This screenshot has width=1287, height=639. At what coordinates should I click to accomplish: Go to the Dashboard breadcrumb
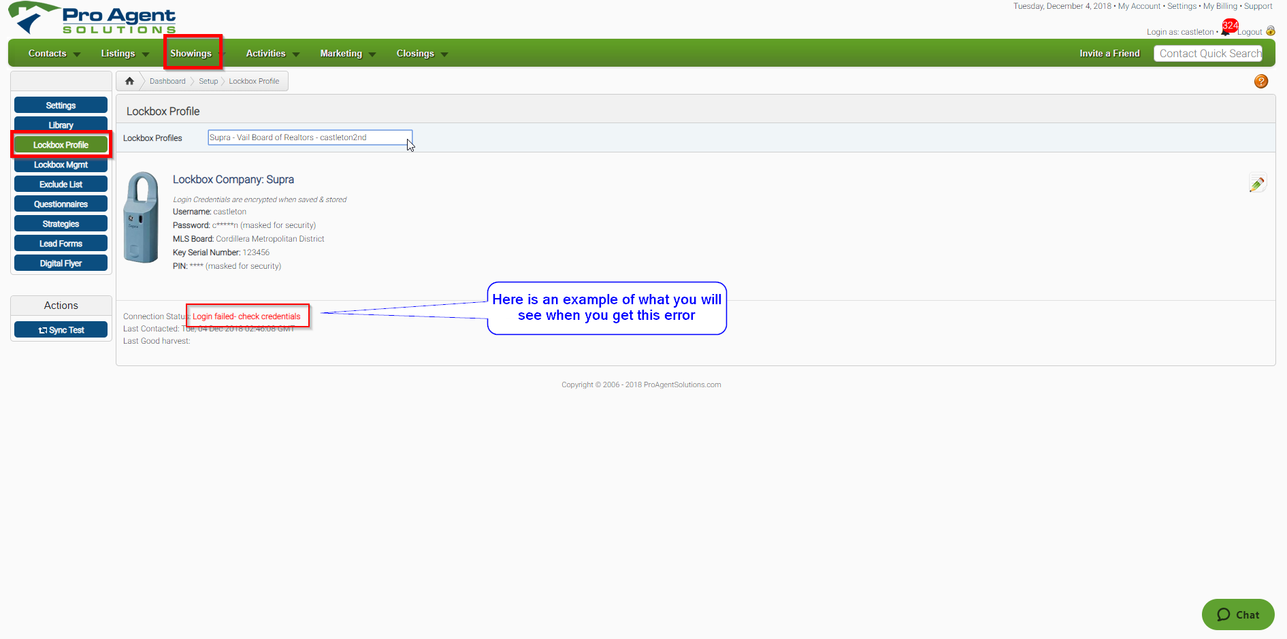click(167, 81)
